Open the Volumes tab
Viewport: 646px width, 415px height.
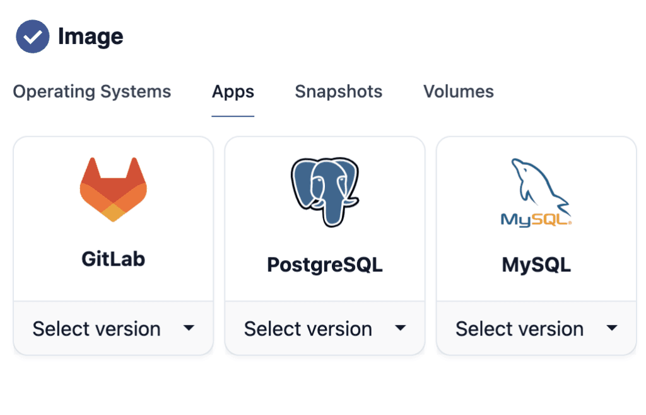459,91
